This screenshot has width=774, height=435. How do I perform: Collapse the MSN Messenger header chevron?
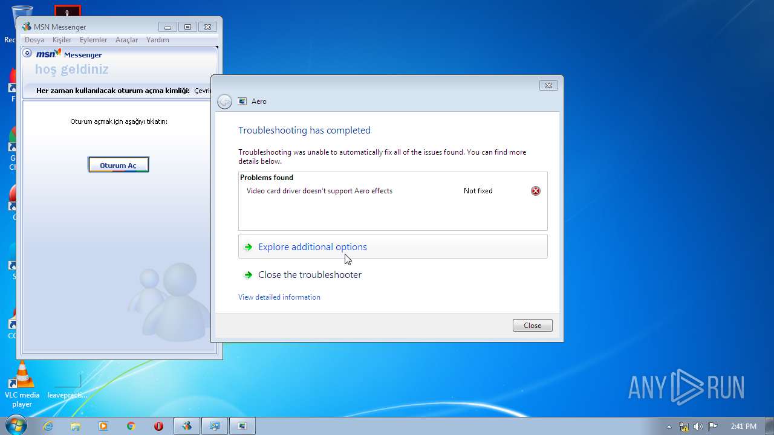coord(27,53)
